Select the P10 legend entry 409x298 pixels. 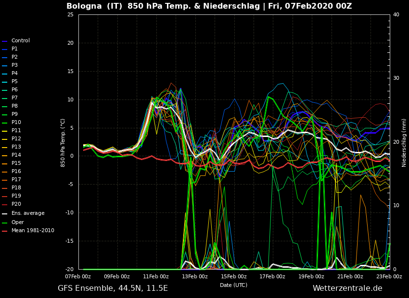[x=16, y=123]
